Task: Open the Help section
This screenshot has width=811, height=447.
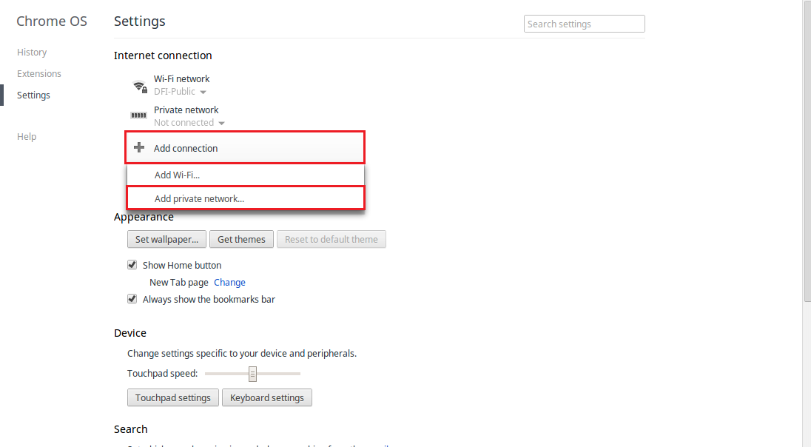Action: pos(27,136)
